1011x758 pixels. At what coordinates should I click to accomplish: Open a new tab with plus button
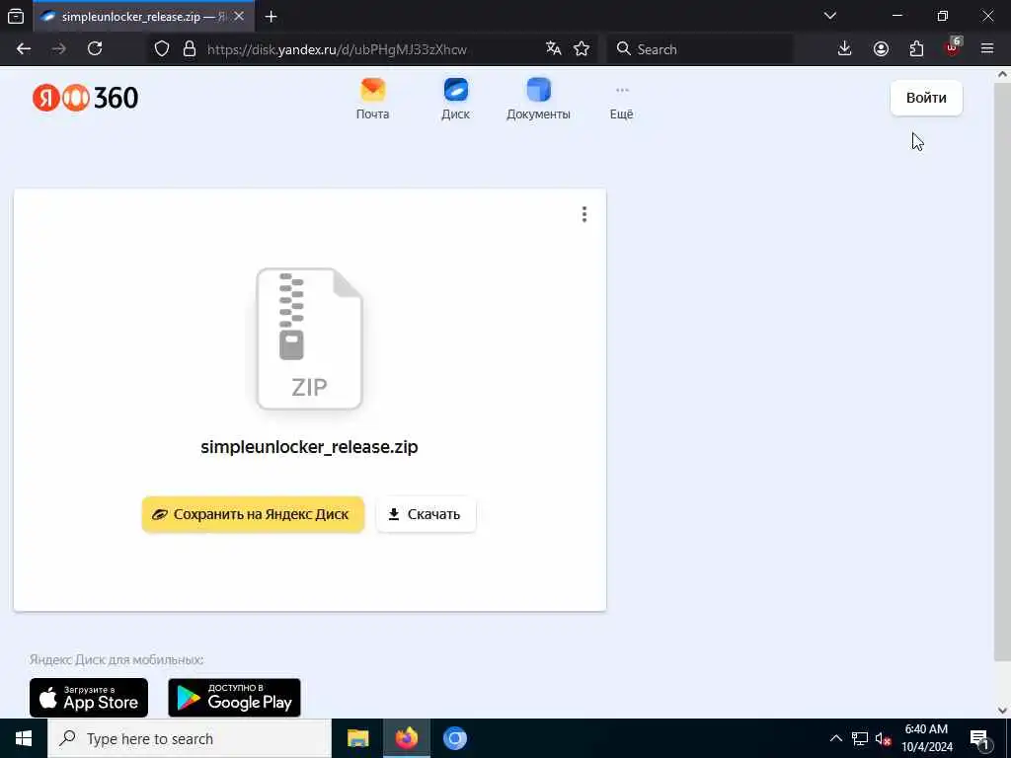coord(272,17)
